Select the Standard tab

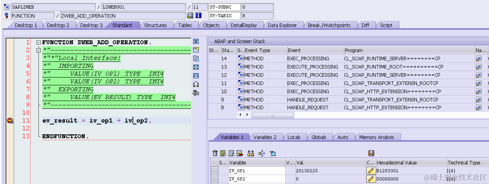[122, 25]
